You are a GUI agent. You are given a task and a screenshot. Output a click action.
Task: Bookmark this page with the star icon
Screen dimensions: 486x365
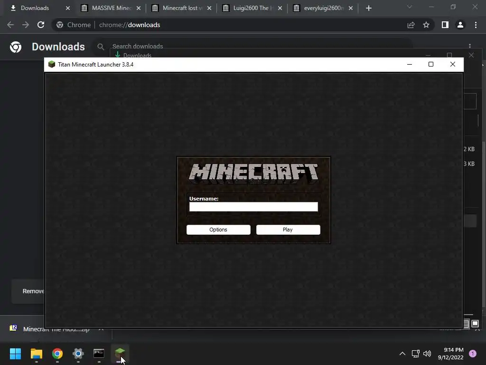point(426,25)
